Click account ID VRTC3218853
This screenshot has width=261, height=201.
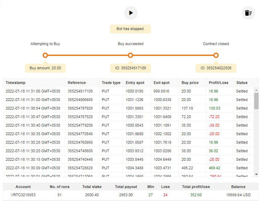click(23, 195)
